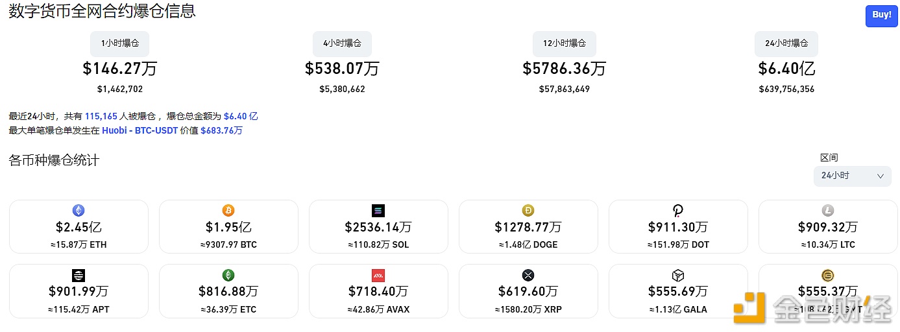Screen dimensions: 900x332
Task: Switch to the 12小时爆仓 tab
Action: tap(564, 43)
